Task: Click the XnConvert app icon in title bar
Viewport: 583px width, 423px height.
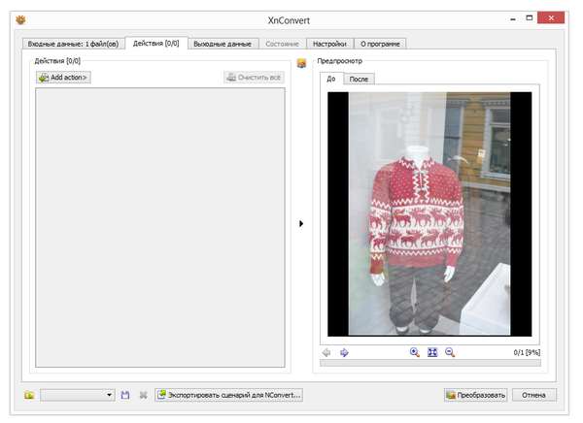Action: 20,19
